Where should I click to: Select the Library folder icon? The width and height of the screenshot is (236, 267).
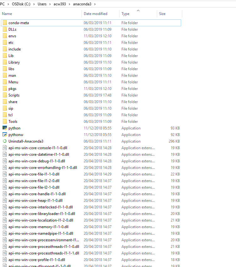(5, 62)
